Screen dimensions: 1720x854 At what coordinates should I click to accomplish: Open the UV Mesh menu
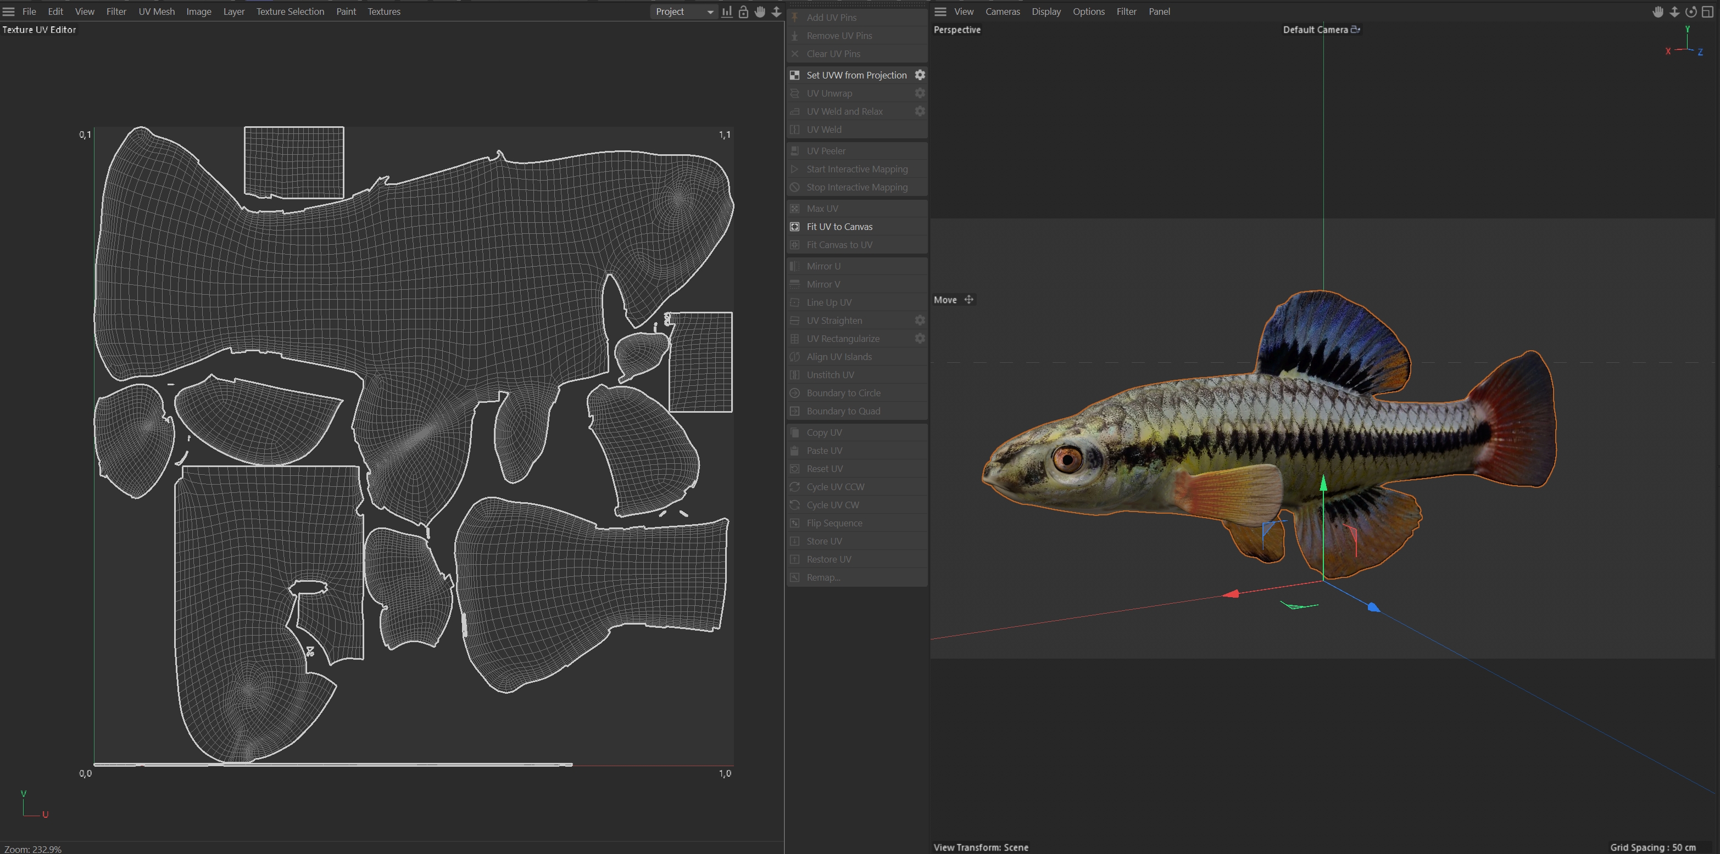click(x=156, y=12)
